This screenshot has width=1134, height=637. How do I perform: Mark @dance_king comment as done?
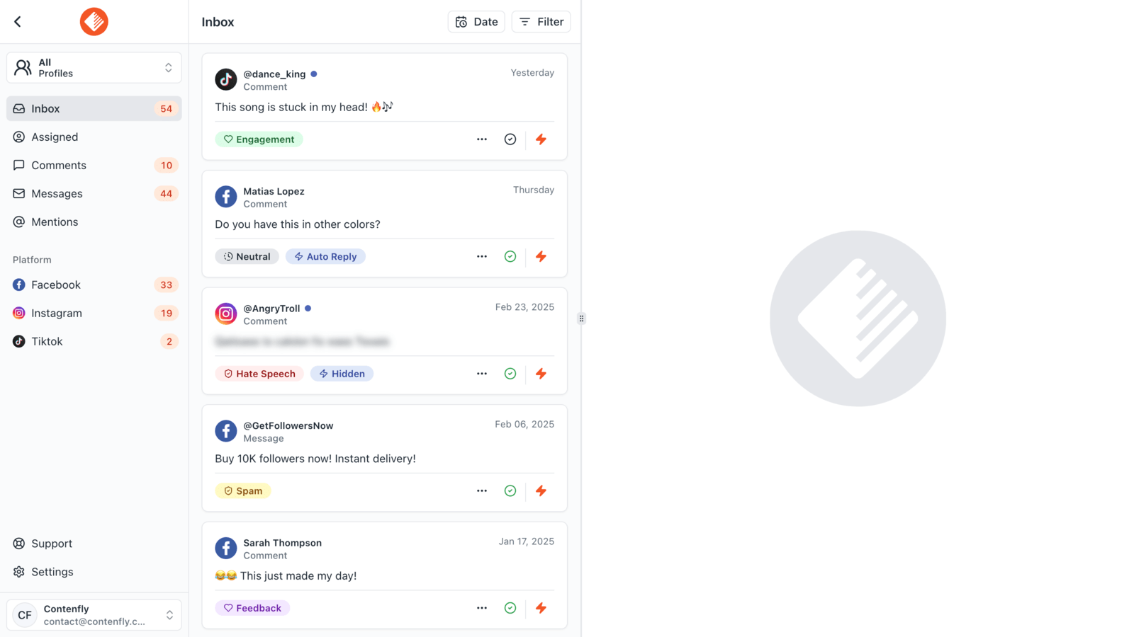click(510, 139)
